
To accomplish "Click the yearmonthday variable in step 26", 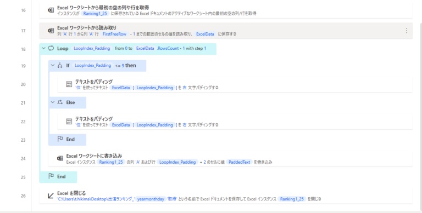I will [151, 199].
